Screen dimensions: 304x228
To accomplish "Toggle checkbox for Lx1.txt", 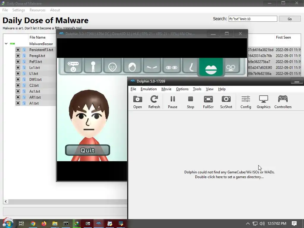I will [x=18, y=67].
